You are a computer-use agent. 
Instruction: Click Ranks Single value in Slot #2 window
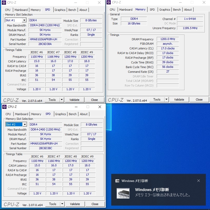tap(91, 139)
